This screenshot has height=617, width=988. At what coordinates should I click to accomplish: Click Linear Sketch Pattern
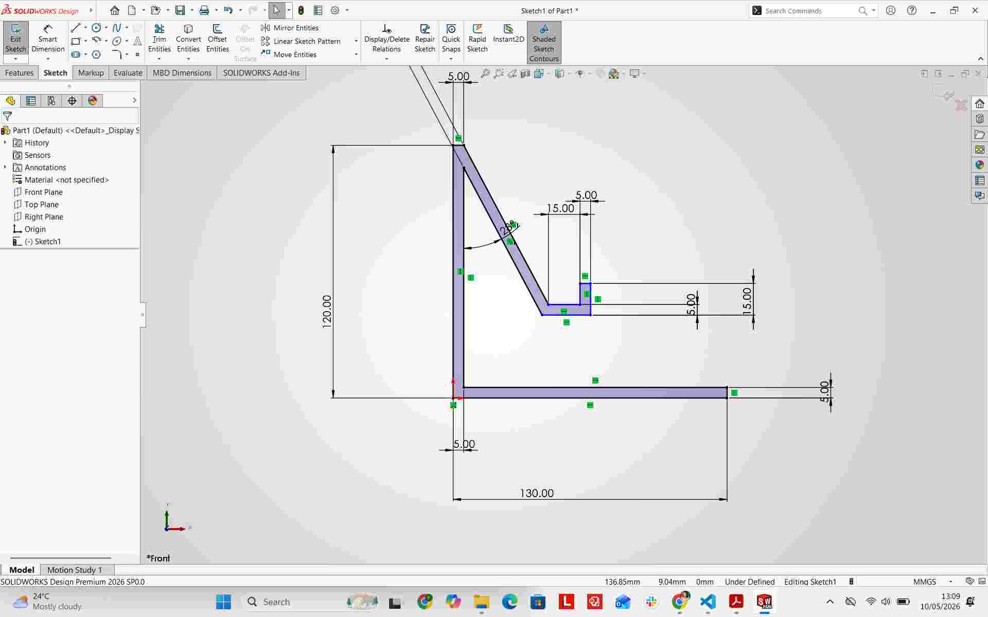(301, 41)
